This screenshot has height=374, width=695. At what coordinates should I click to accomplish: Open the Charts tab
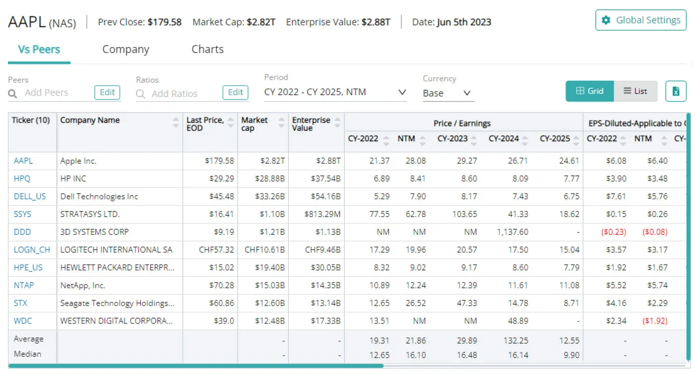208,49
